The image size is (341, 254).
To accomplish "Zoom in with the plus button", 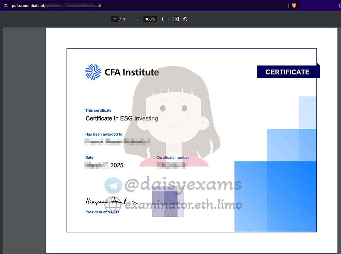I will point(162,19).
